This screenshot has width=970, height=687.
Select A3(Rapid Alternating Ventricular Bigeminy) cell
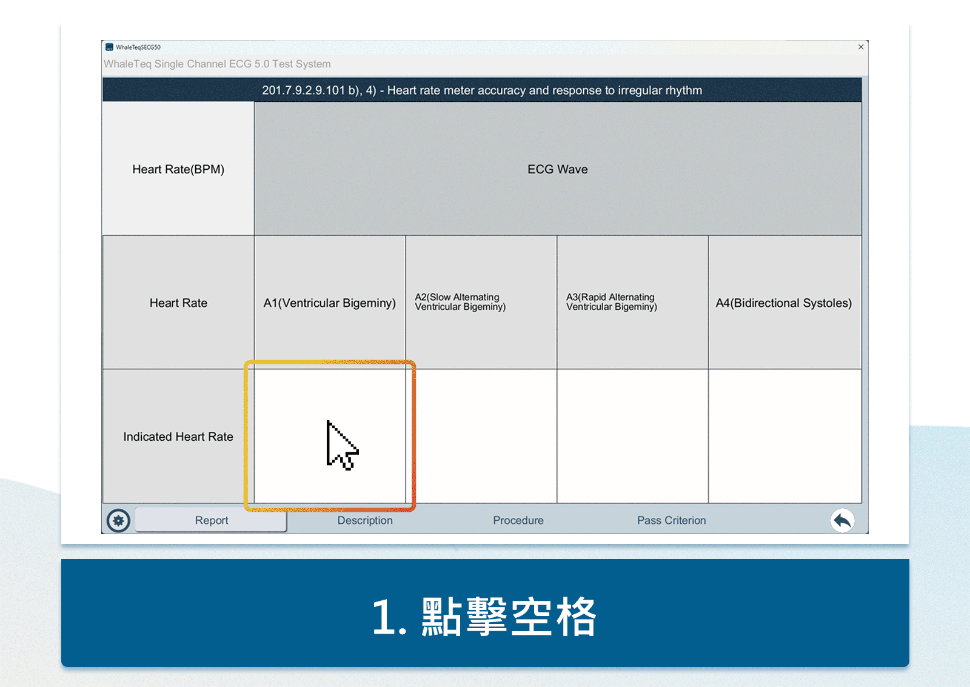(633, 303)
